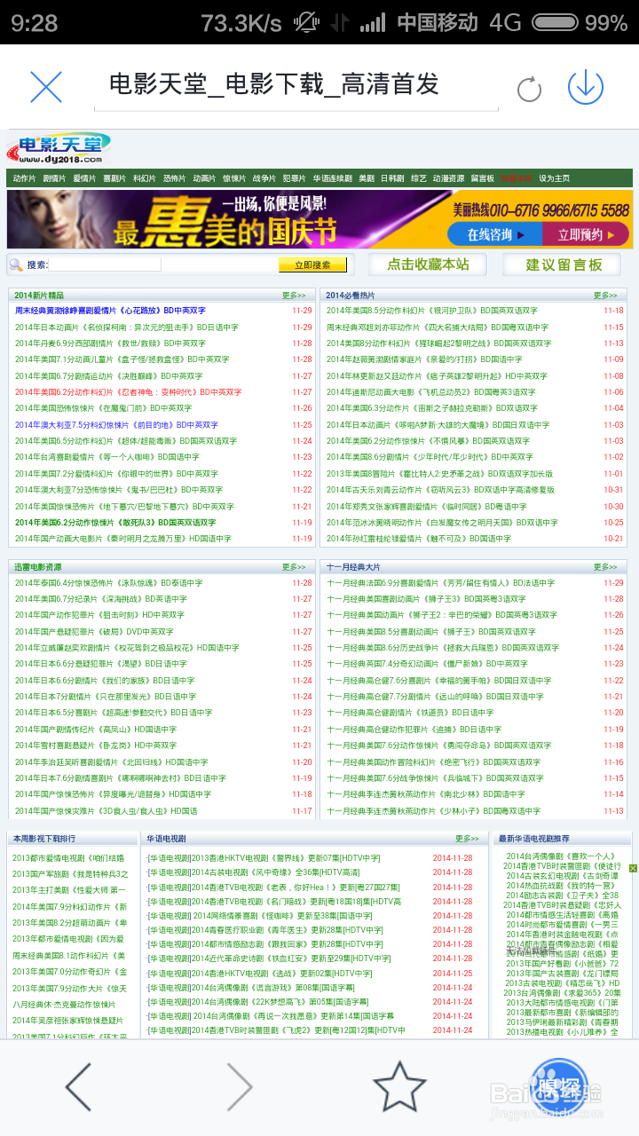This screenshot has height=1136, width=639.
Task: Open 泰国恐怖片《泳队惊魂》BD泰语中字 link
Action: tap(108, 583)
